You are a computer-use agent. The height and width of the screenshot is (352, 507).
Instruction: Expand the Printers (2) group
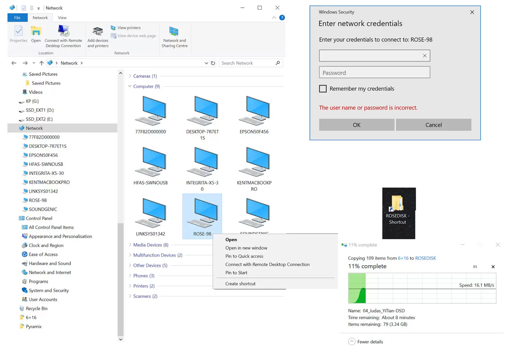130,286
